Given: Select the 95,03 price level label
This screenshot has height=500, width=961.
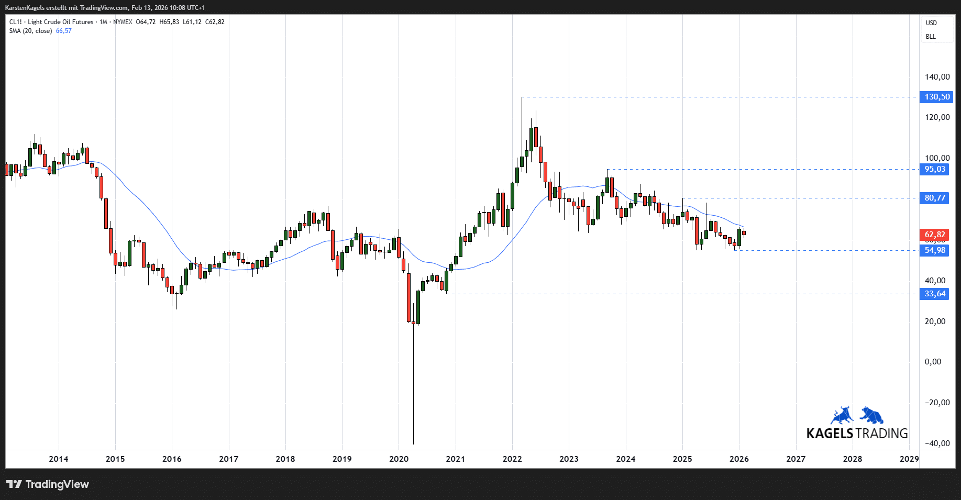Looking at the screenshot, I should tap(935, 169).
